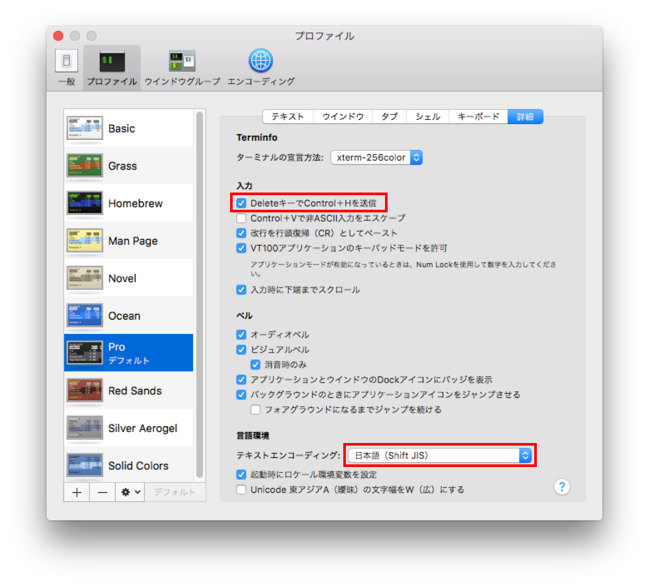
Task: Open the エンコーディング globe icon
Action: (261, 61)
